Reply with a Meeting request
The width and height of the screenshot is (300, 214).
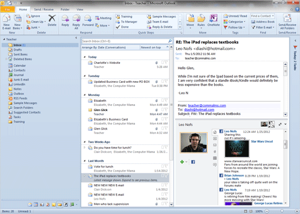[103, 18]
